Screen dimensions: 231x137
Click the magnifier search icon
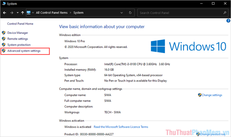(225, 13)
